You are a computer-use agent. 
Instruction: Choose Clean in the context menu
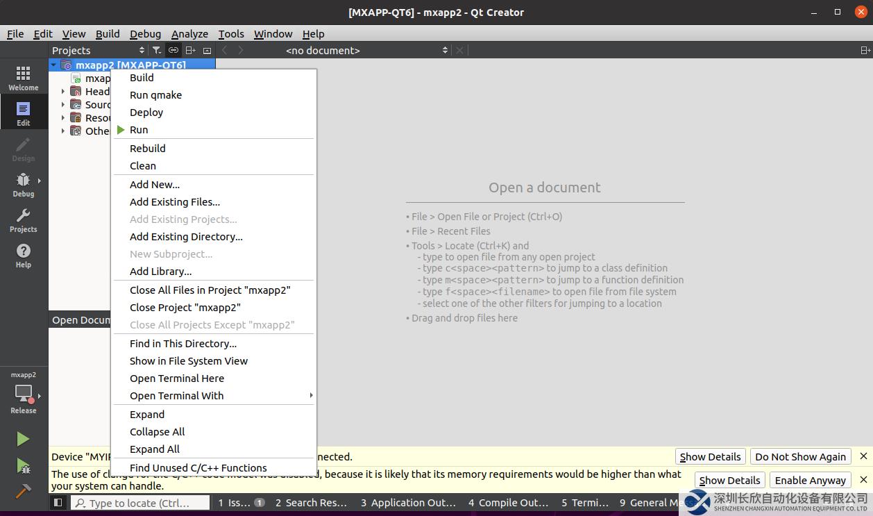214,166
